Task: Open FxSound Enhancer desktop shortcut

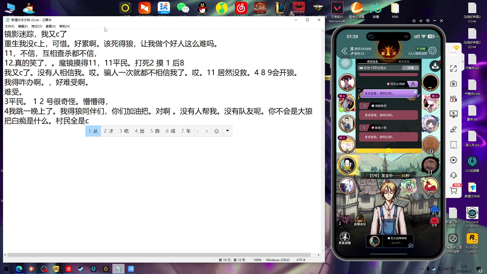Action: tap(472, 217)
